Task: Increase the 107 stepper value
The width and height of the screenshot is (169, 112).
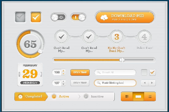Action: (63, 81)
